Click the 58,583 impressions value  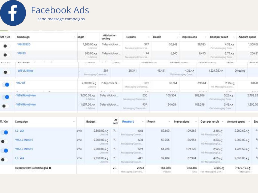tap(202, 44)
